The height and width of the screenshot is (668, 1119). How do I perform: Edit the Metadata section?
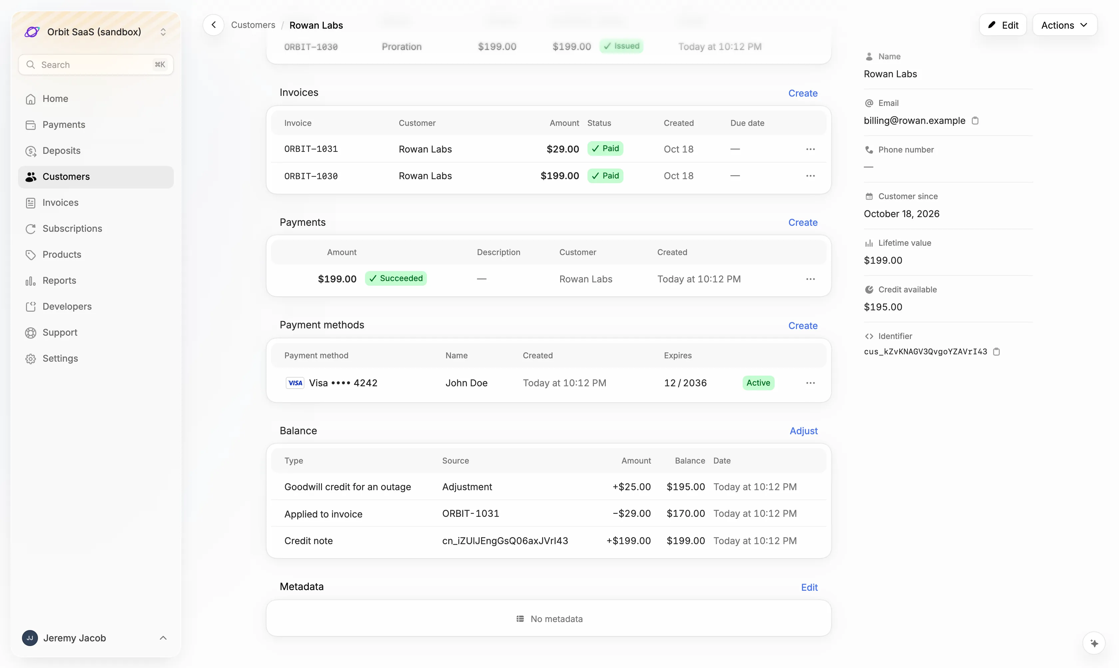[x=809, y=587]
